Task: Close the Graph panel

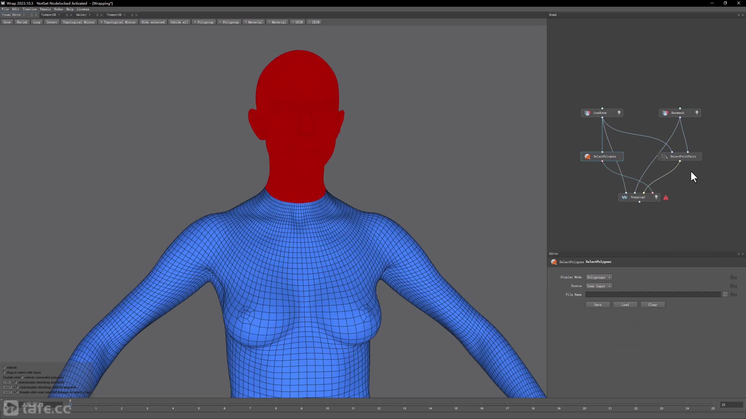Action: click(x=743, y=15)
